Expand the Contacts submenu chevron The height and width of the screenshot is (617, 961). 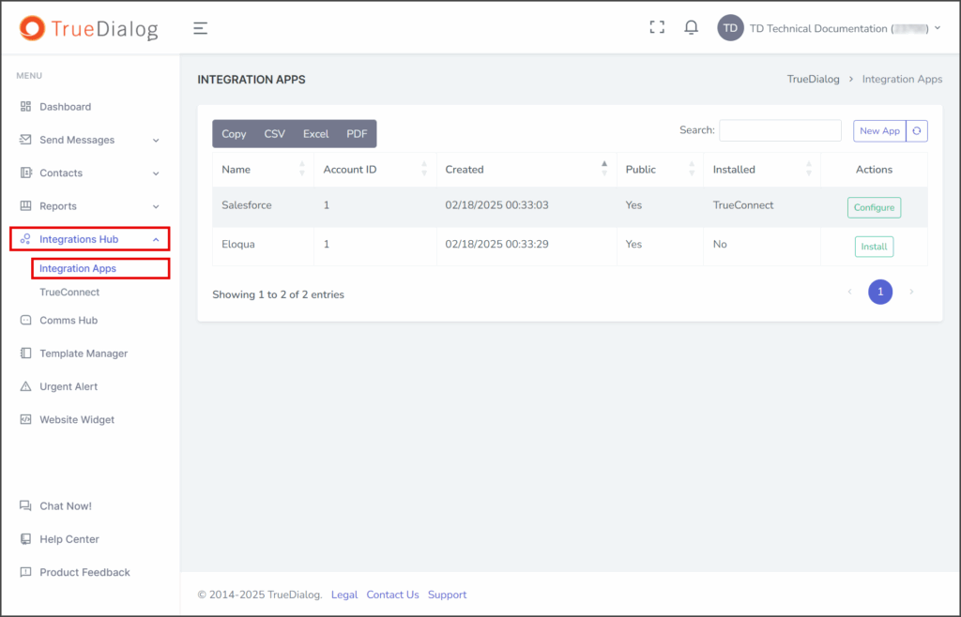156,173
